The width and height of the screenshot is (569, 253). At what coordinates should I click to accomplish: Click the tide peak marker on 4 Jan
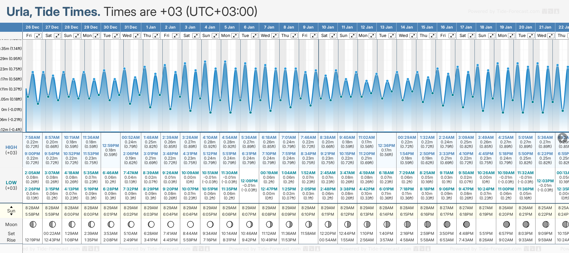click(205, 61)
